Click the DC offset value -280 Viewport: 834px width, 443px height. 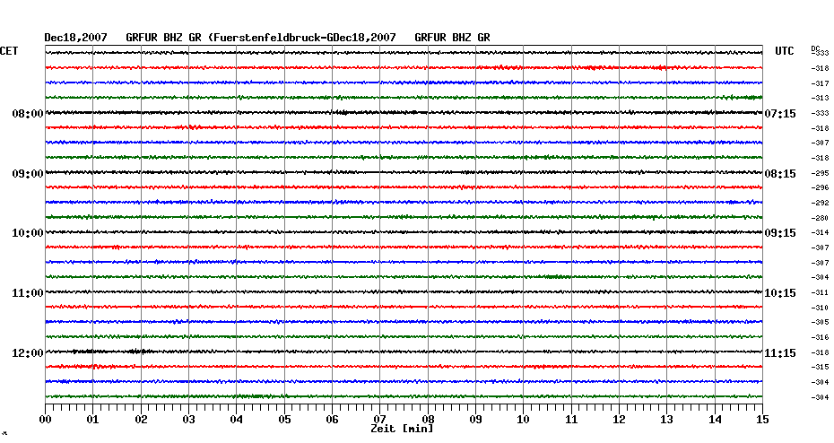point(821,218)
